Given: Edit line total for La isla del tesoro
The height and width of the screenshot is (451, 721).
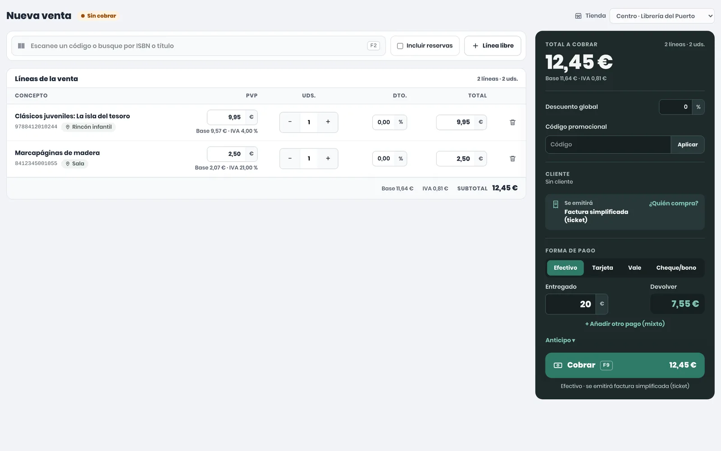Looking at the screenshot, I should click(x=456, y=122).
